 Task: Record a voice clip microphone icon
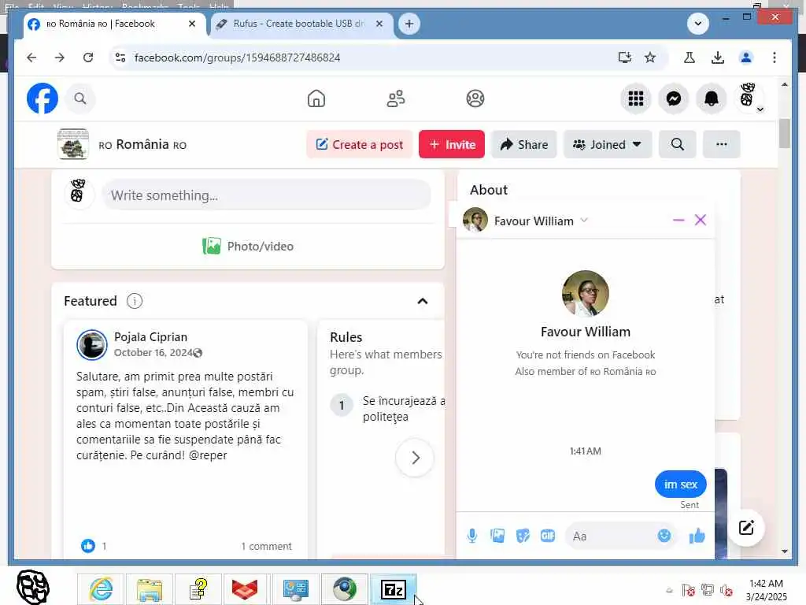pyautogui.click(x=472, y=536)
